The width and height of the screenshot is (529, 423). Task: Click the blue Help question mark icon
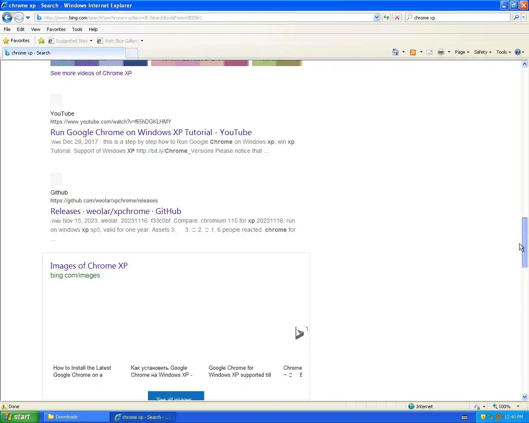pos(518,52)
